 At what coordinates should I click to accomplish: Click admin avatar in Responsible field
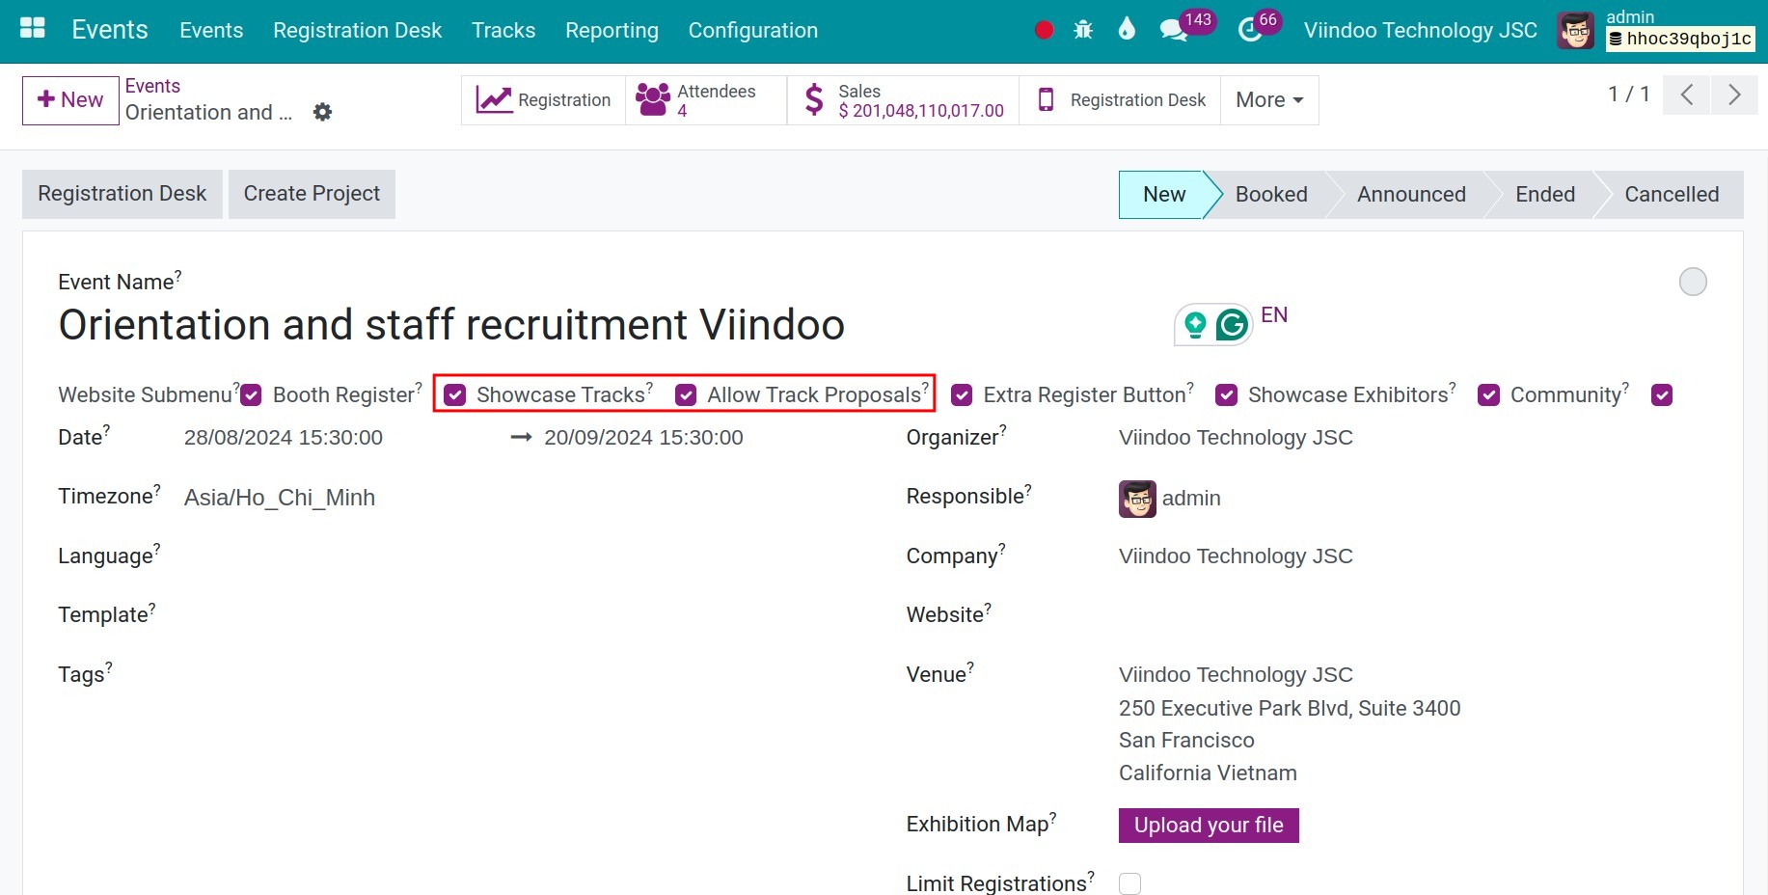click(x=1137, y=499)
